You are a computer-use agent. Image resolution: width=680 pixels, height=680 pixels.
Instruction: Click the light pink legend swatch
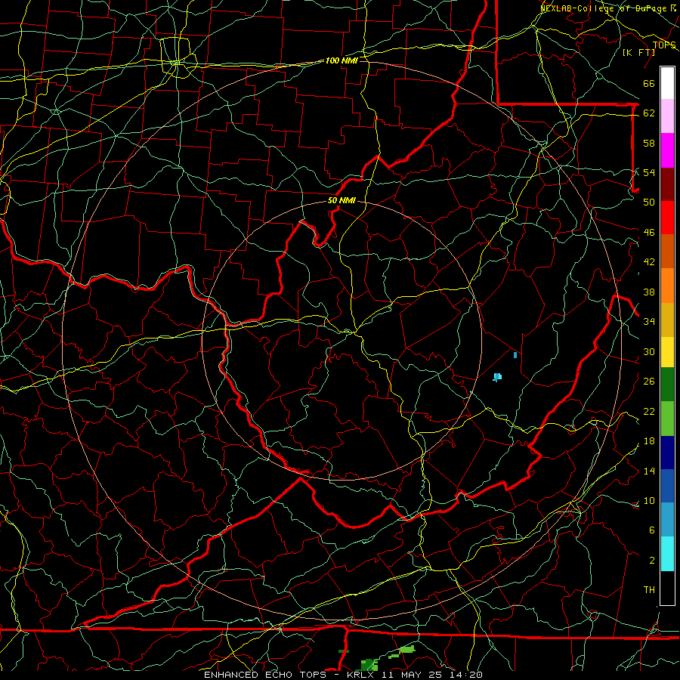667,116
